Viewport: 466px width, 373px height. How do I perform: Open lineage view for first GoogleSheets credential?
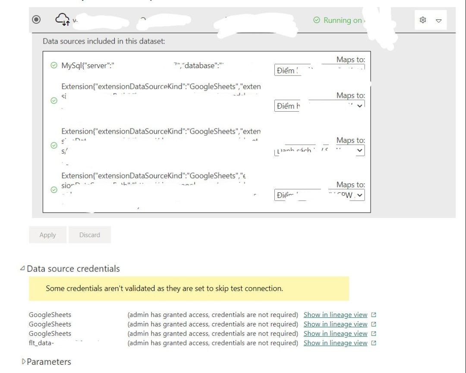[x=335, y=314]
